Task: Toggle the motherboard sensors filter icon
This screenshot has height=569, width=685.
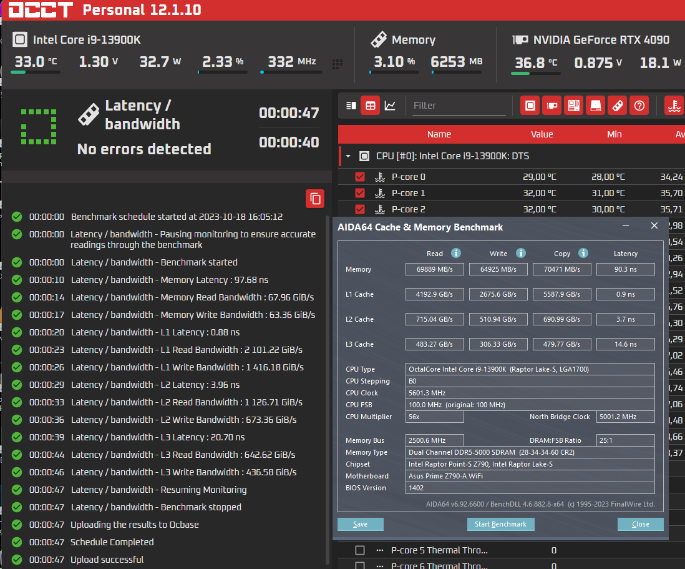Action: pos(573,106)
